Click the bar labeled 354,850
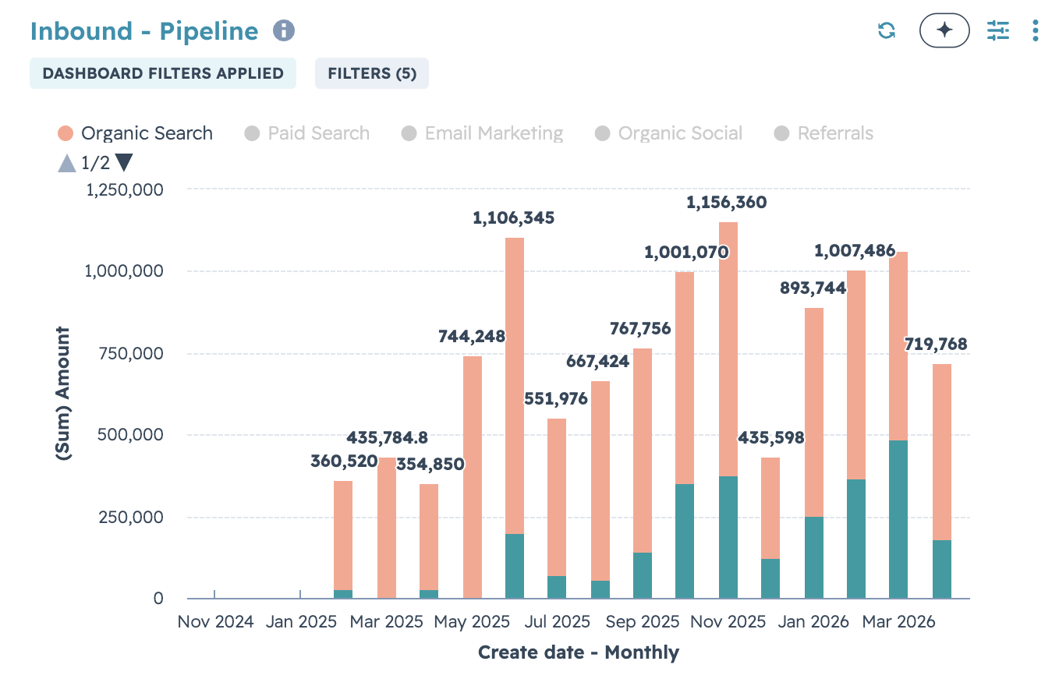 tap(429, 541)
